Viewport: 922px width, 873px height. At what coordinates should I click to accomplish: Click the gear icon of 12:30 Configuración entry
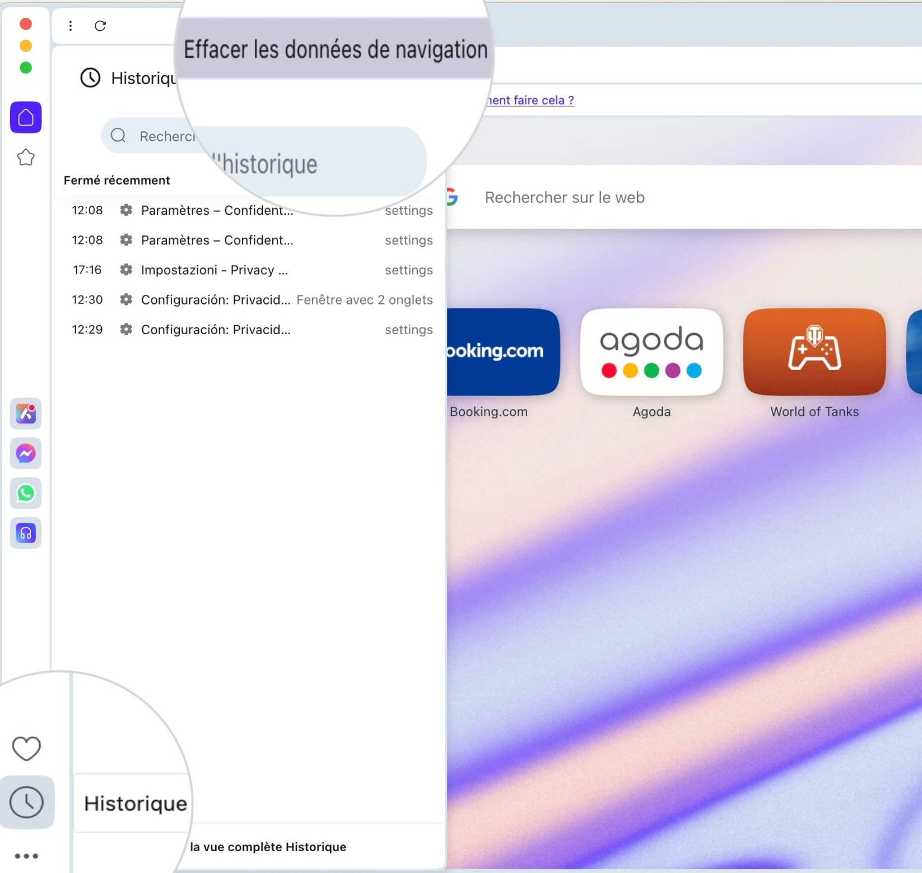point(126,299)
